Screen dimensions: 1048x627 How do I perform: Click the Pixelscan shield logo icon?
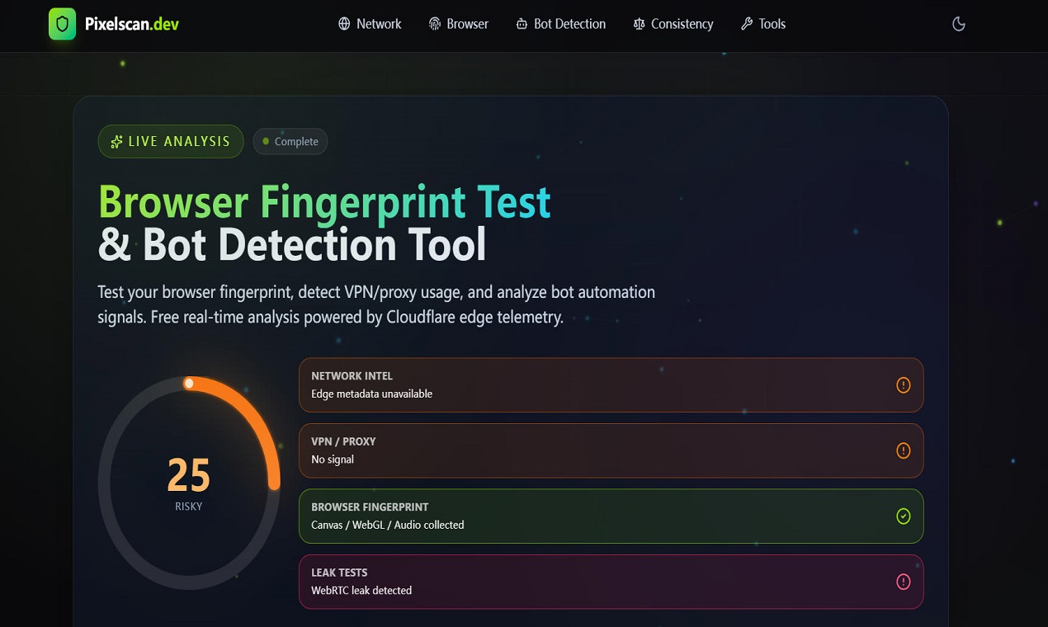pos(62,24)
